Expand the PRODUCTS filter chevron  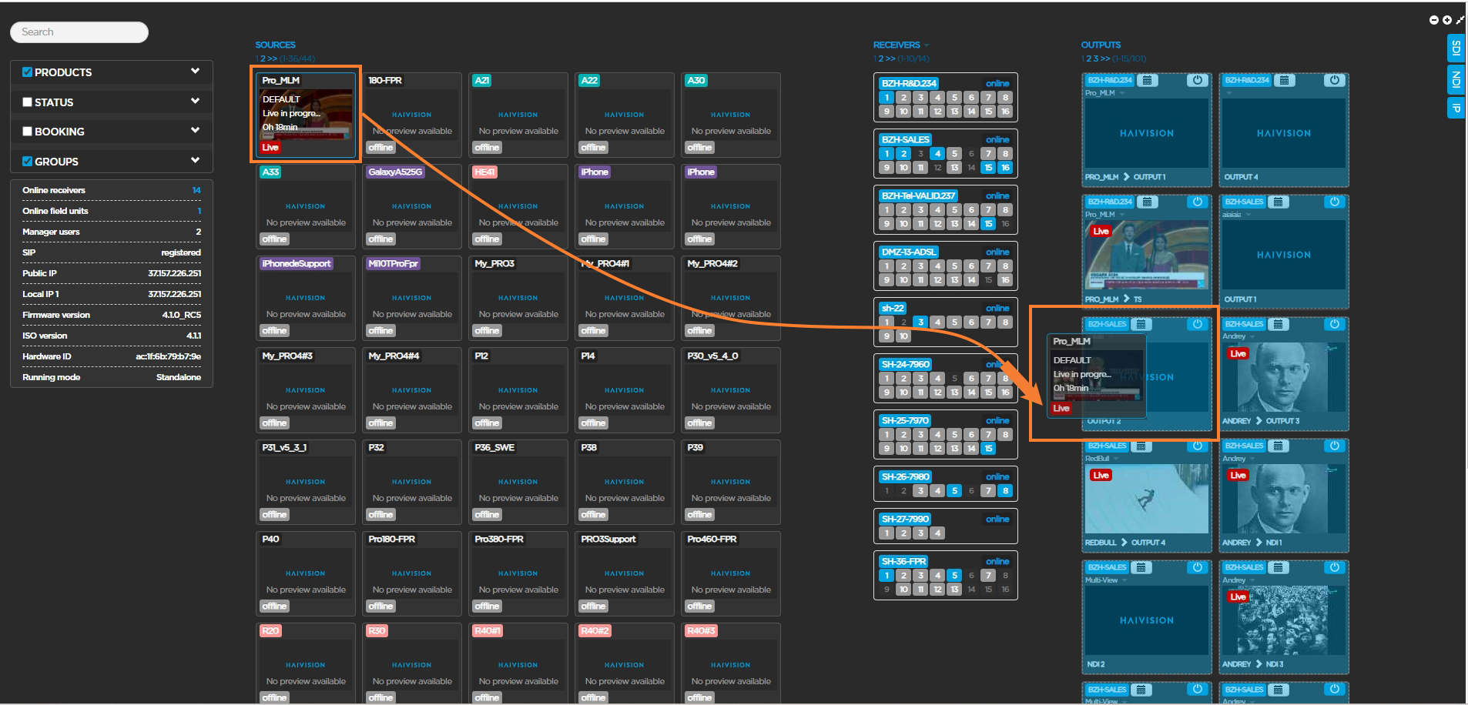195,71
